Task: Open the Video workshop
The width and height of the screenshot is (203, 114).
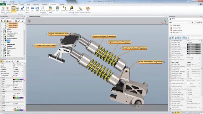Action: (57, 9)
